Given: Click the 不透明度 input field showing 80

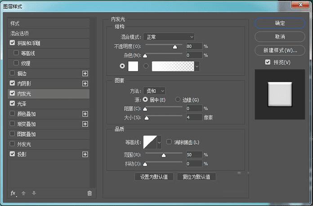Looking at the screenshot, I should (194, 46).
